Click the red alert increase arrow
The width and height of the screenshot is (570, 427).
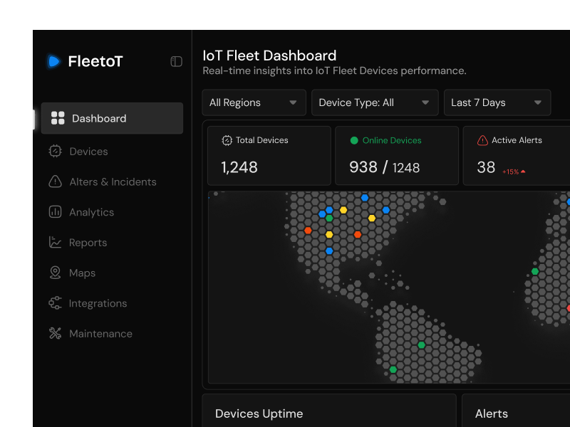(x=523, y=172)
